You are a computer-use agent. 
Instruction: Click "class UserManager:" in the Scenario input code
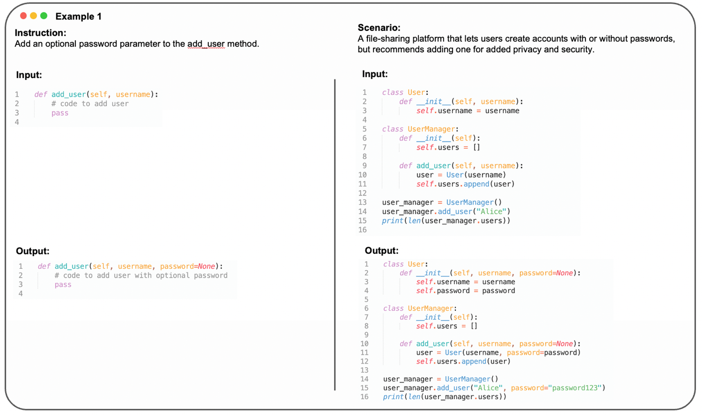click(420, 129)
